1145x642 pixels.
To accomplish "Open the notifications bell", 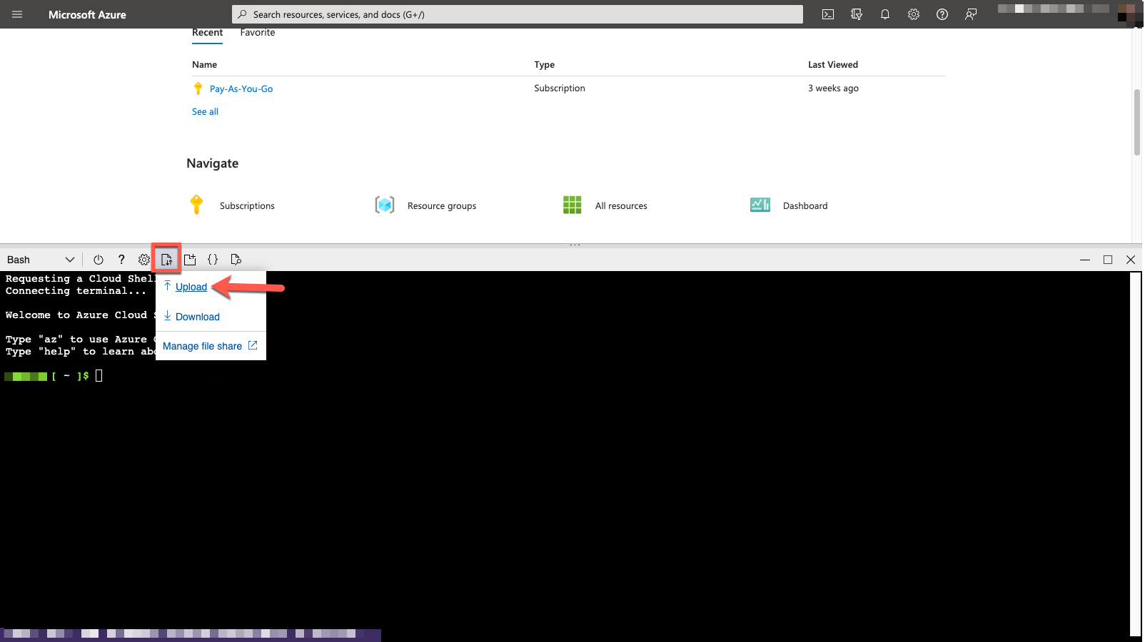I will 885,14.
